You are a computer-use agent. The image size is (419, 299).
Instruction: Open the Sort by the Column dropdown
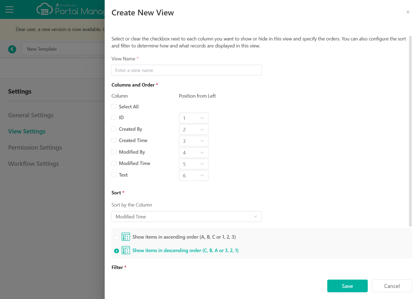pos(186,216)
